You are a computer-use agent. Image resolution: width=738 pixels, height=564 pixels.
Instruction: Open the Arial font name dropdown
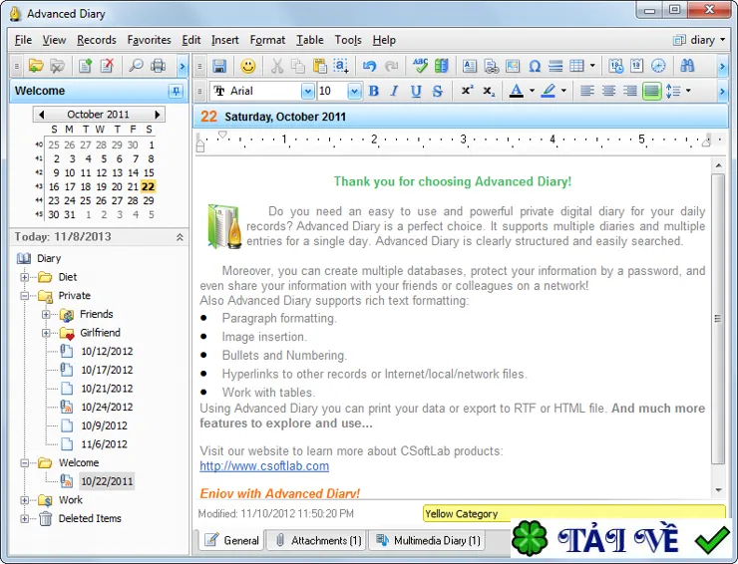[x=308, y=91]
